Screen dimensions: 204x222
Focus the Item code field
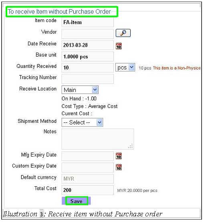click(x=87, y=22)
